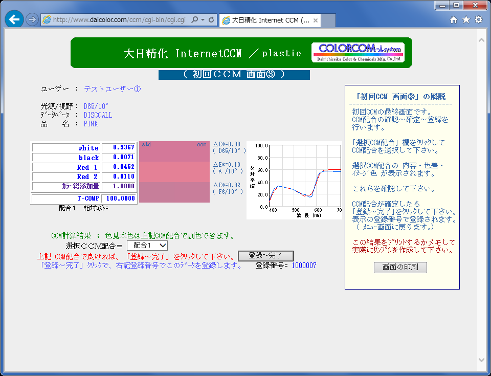Click the D65/10° color swatch band
The height and width of the screenshot is (376, 491).
tap(174, 151)
